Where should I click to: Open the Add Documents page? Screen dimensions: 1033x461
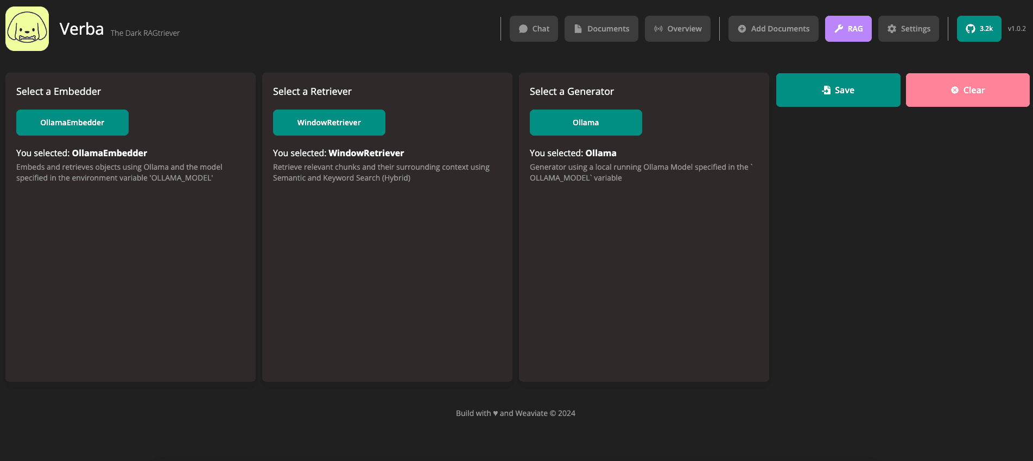(774, 29)
